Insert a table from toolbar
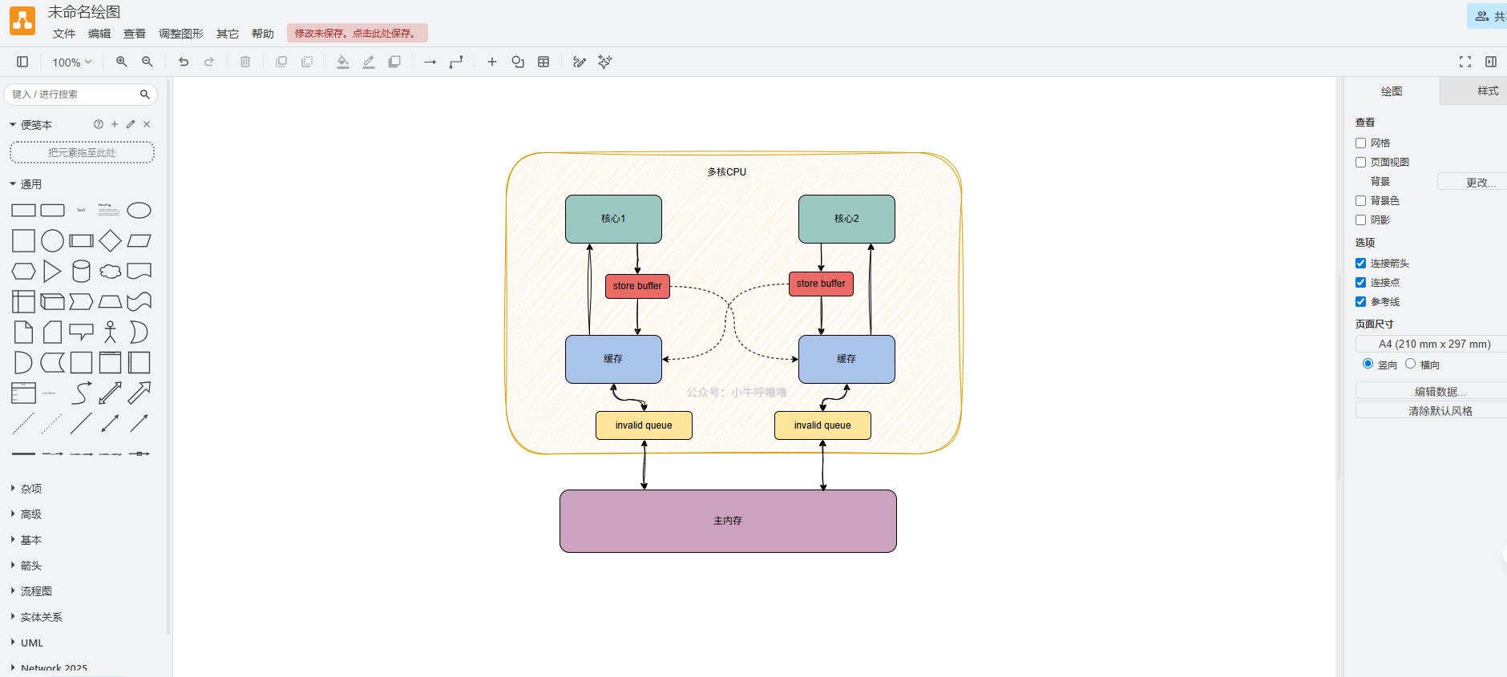The image size is (1507, 677). [543, 62]
